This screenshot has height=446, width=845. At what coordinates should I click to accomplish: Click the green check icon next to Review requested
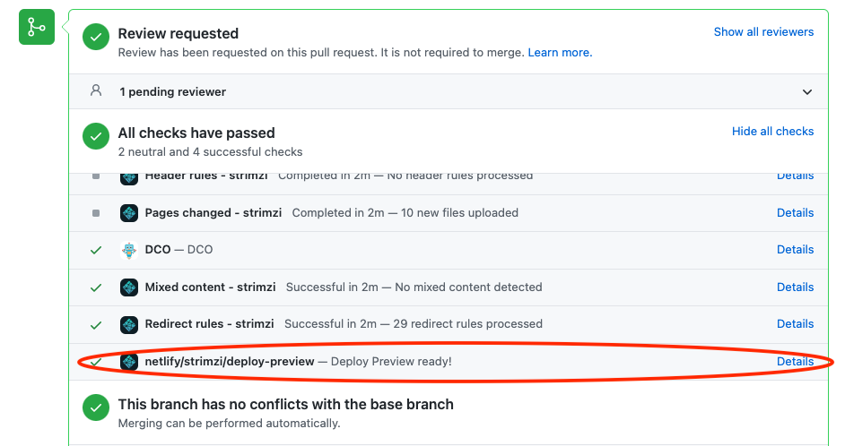[x=96, y=37]
